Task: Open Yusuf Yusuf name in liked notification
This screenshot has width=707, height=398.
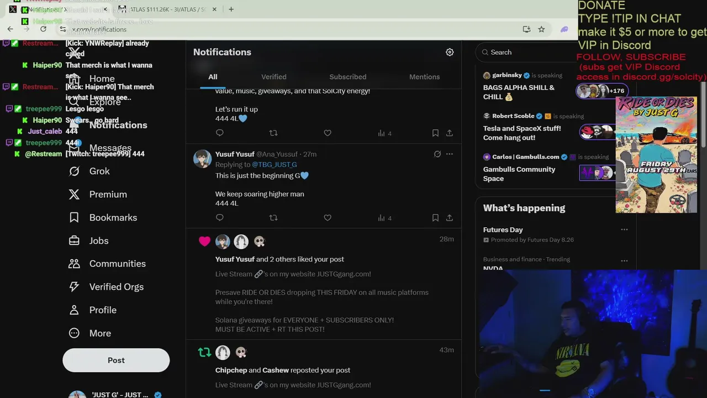Action: 235,259
